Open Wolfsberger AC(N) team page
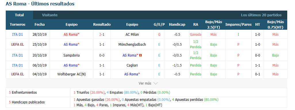The height and width of the screenshot is (110, 295). (x=72, y=74)
